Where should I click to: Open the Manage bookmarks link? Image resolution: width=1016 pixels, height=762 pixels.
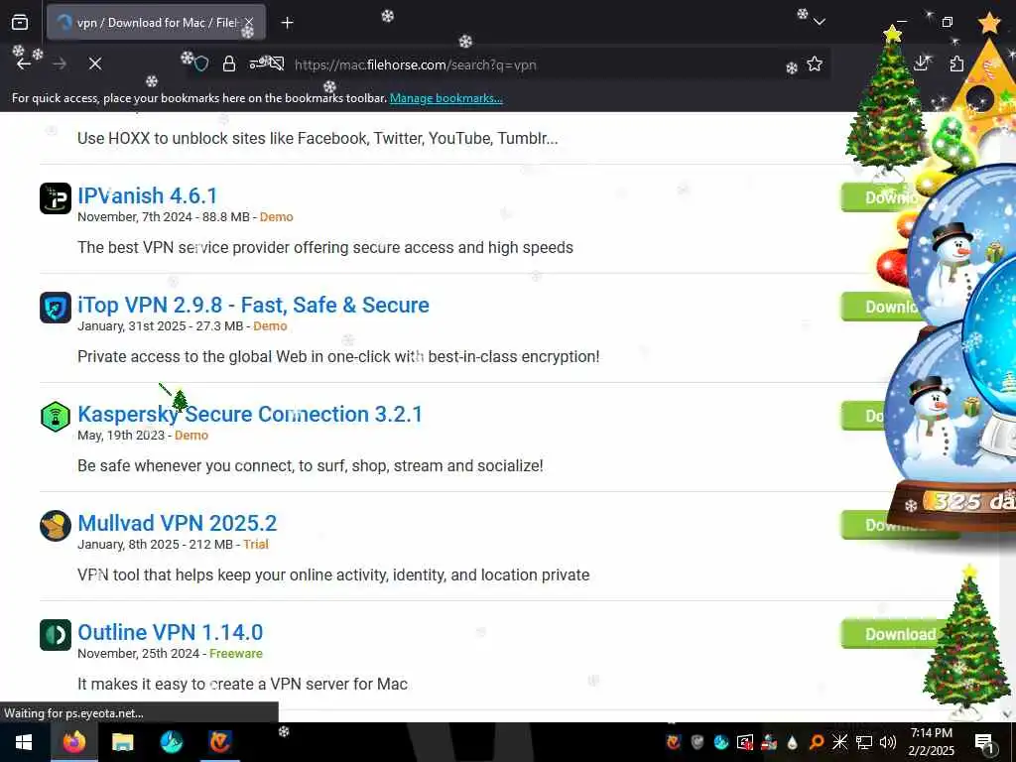point(445,98)
